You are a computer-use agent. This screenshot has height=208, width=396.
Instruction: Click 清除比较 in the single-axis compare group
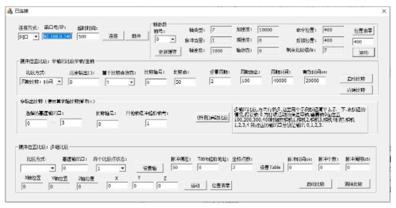point(356,90)
